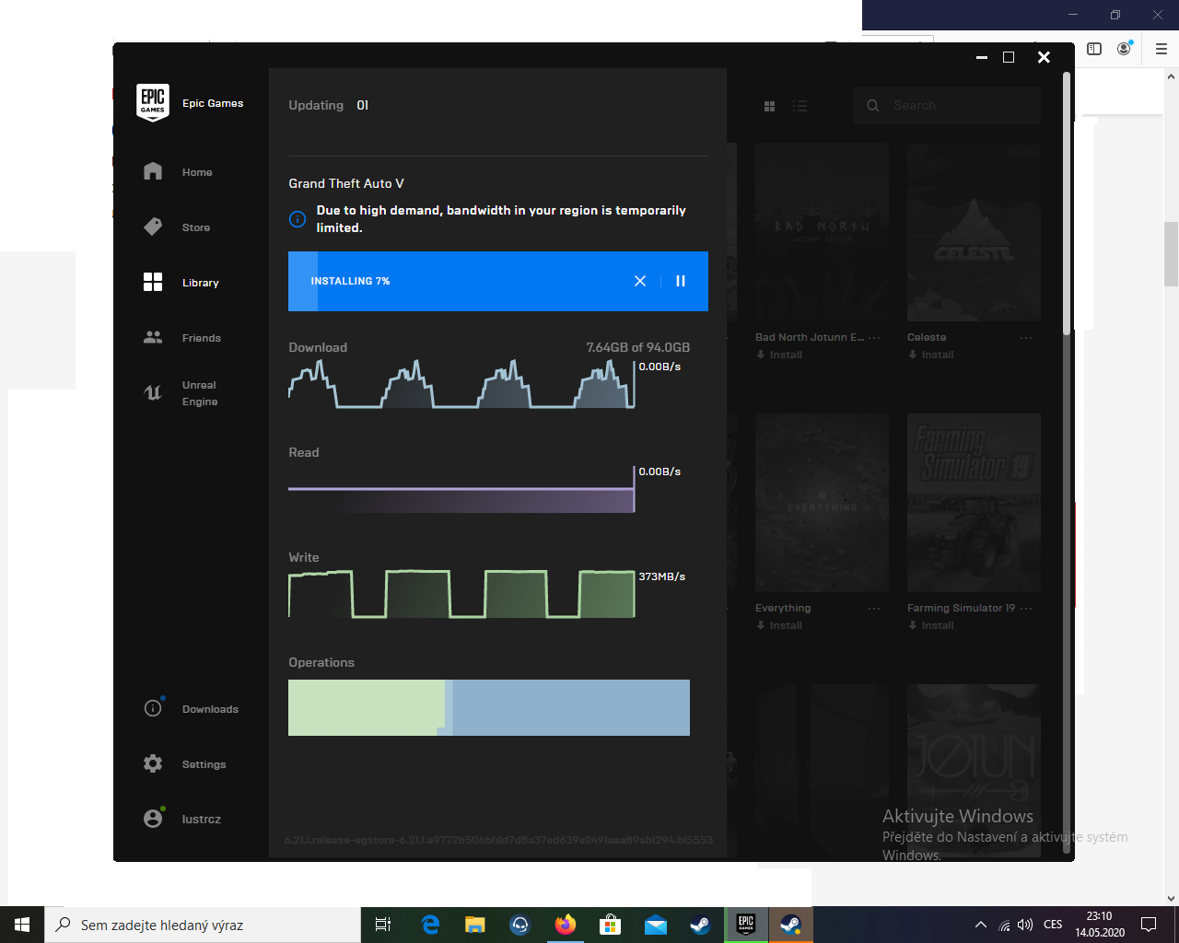Open Steam from the Windows taskbar
This screenshot has height=943, width=1179.
point(700,925)
